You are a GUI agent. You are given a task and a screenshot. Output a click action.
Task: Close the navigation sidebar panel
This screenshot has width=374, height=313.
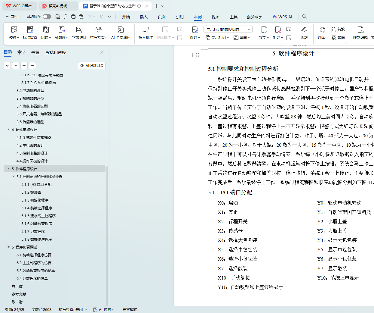click(102, 52)
